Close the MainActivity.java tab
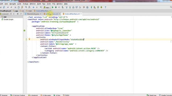This screenshot has width=172, height=96. click(41, 14)
